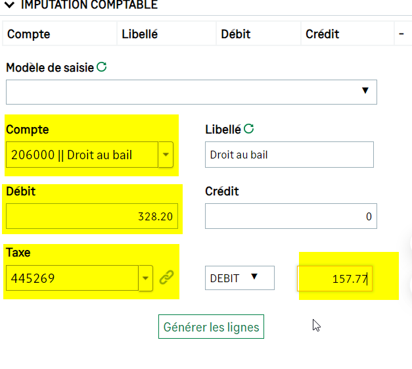Open the Taxe 445269 dropdown arrow
The image size is (412, 369).
(146, 278)
